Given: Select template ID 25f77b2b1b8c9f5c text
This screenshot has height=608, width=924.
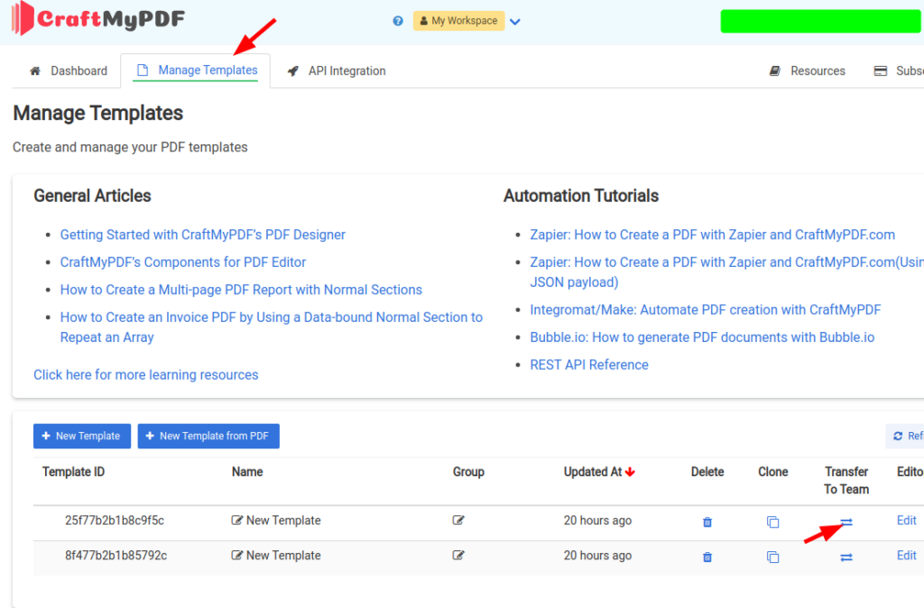Looking at the screenshot, I should 115,520.
